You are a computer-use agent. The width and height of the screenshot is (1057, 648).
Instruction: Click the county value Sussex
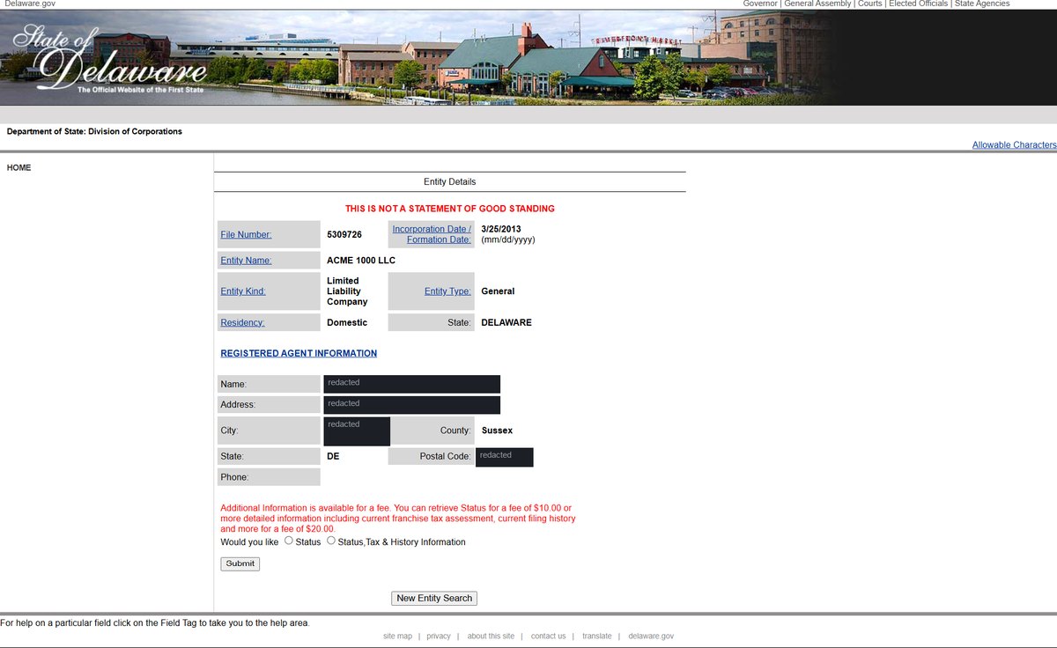497,431
